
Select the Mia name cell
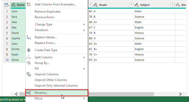pos(18,27)
